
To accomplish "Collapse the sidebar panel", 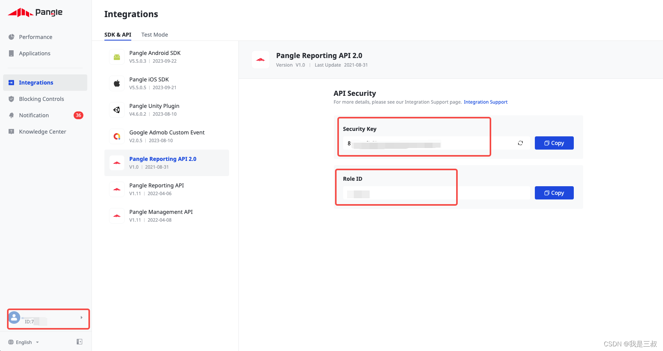I will [x=79, y=342].
